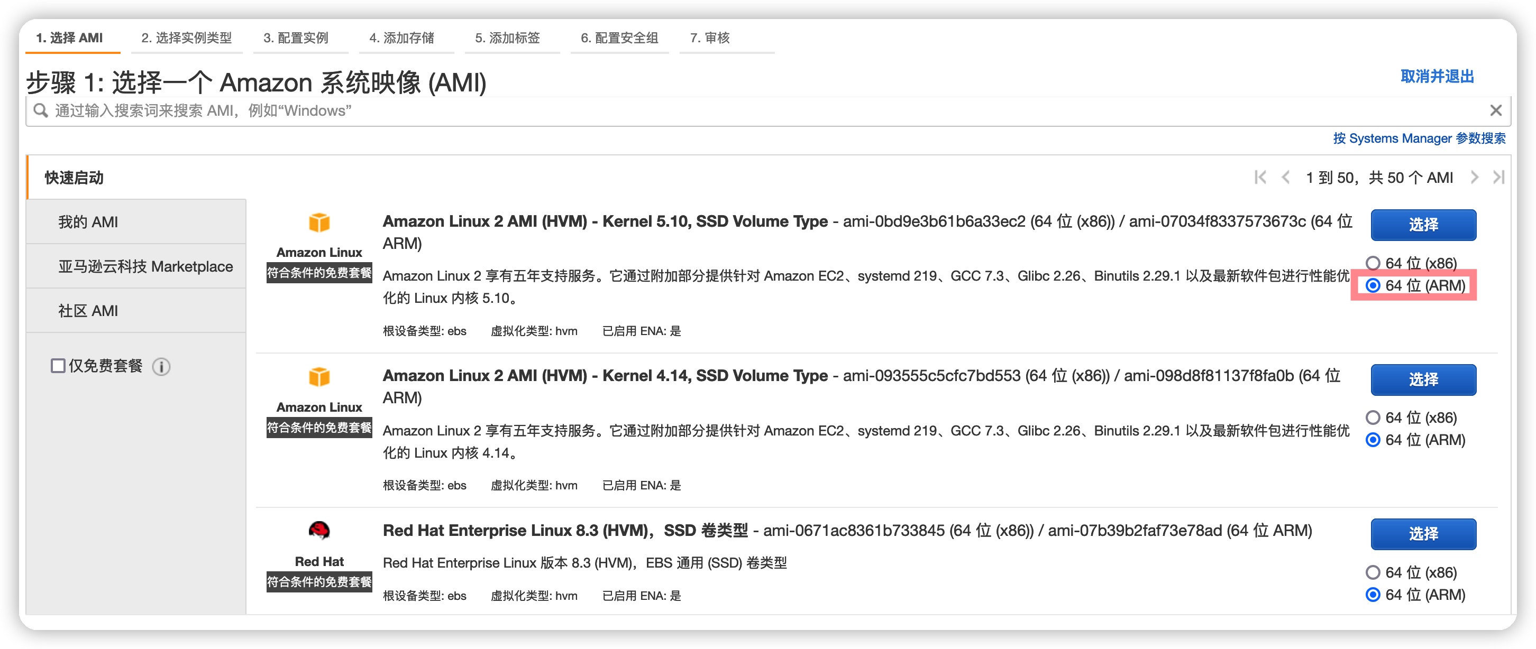
Task: Go to next page of AMI list
Action: click(1474, 177)
